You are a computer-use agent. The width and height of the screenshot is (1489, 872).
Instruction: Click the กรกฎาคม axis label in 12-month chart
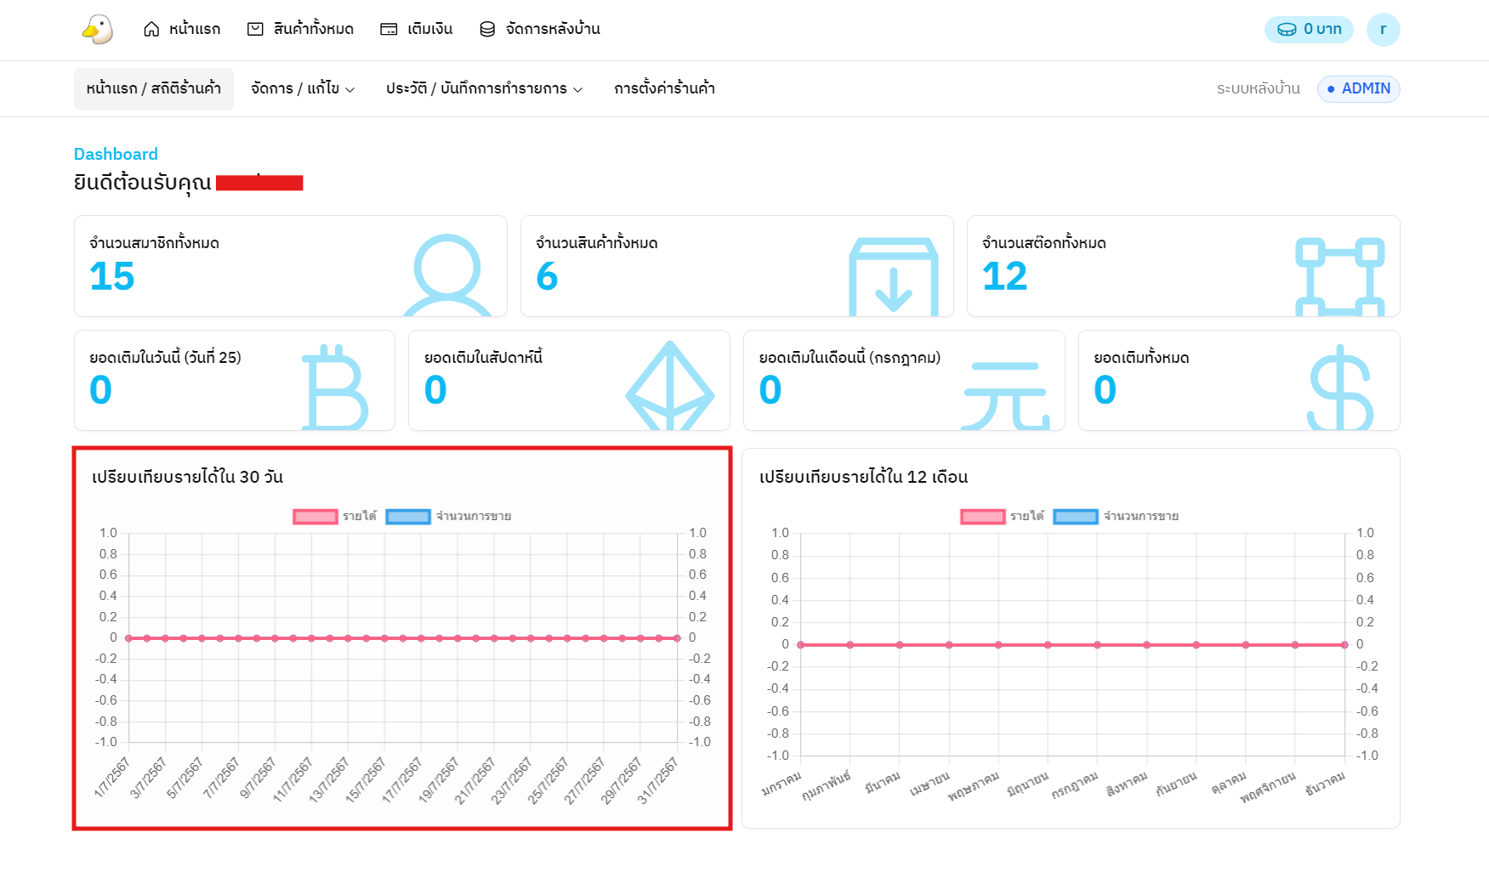[x=1074, y=786]
